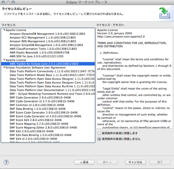Screen dimensions: 174x169
Task: Open the help question mark icon
Action: point(6,162)
